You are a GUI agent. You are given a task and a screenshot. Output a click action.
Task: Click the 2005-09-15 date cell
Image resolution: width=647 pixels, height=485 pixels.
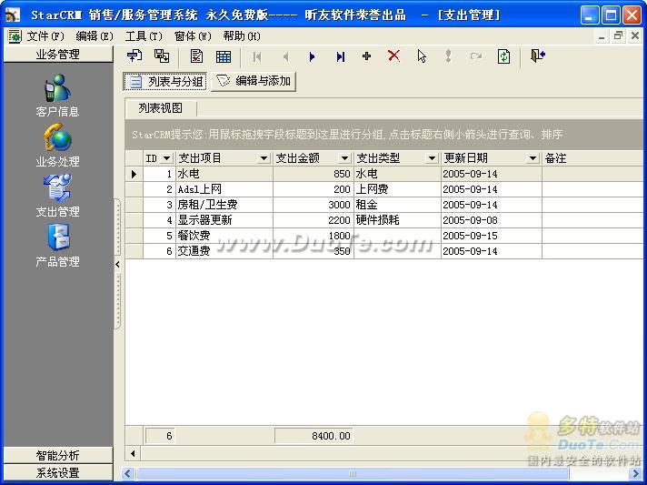coord(491,236)
